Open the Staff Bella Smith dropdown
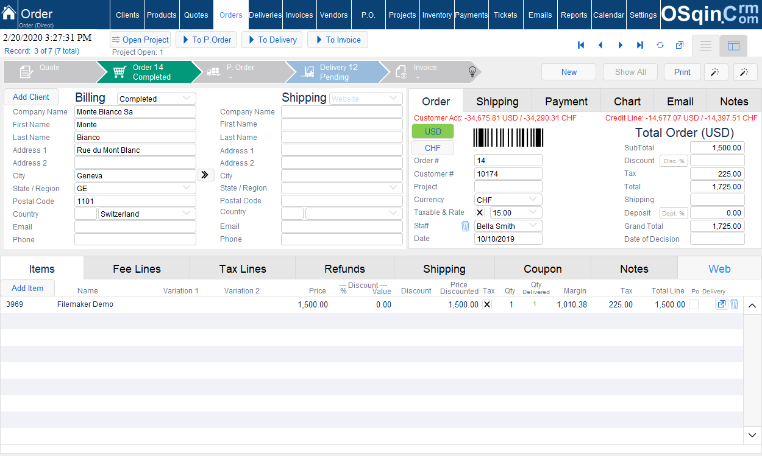The image size is (762, 459). coord(508,226)
